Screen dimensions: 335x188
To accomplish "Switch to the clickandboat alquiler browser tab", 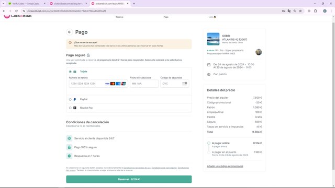I will point(69,4).
